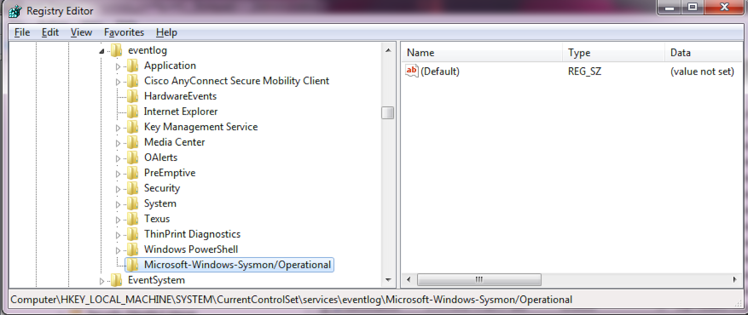Select the (Default) value entry
748x315 pixels.
pyautogui.click(x=440, y=71)
